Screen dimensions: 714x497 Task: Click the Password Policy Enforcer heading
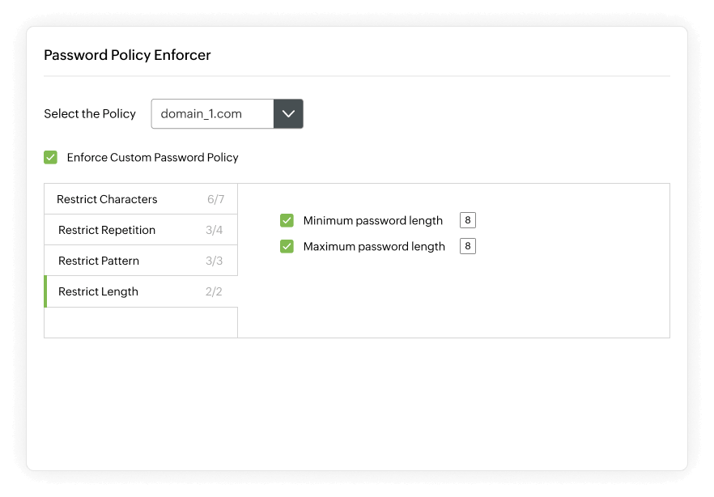(127, 54)
